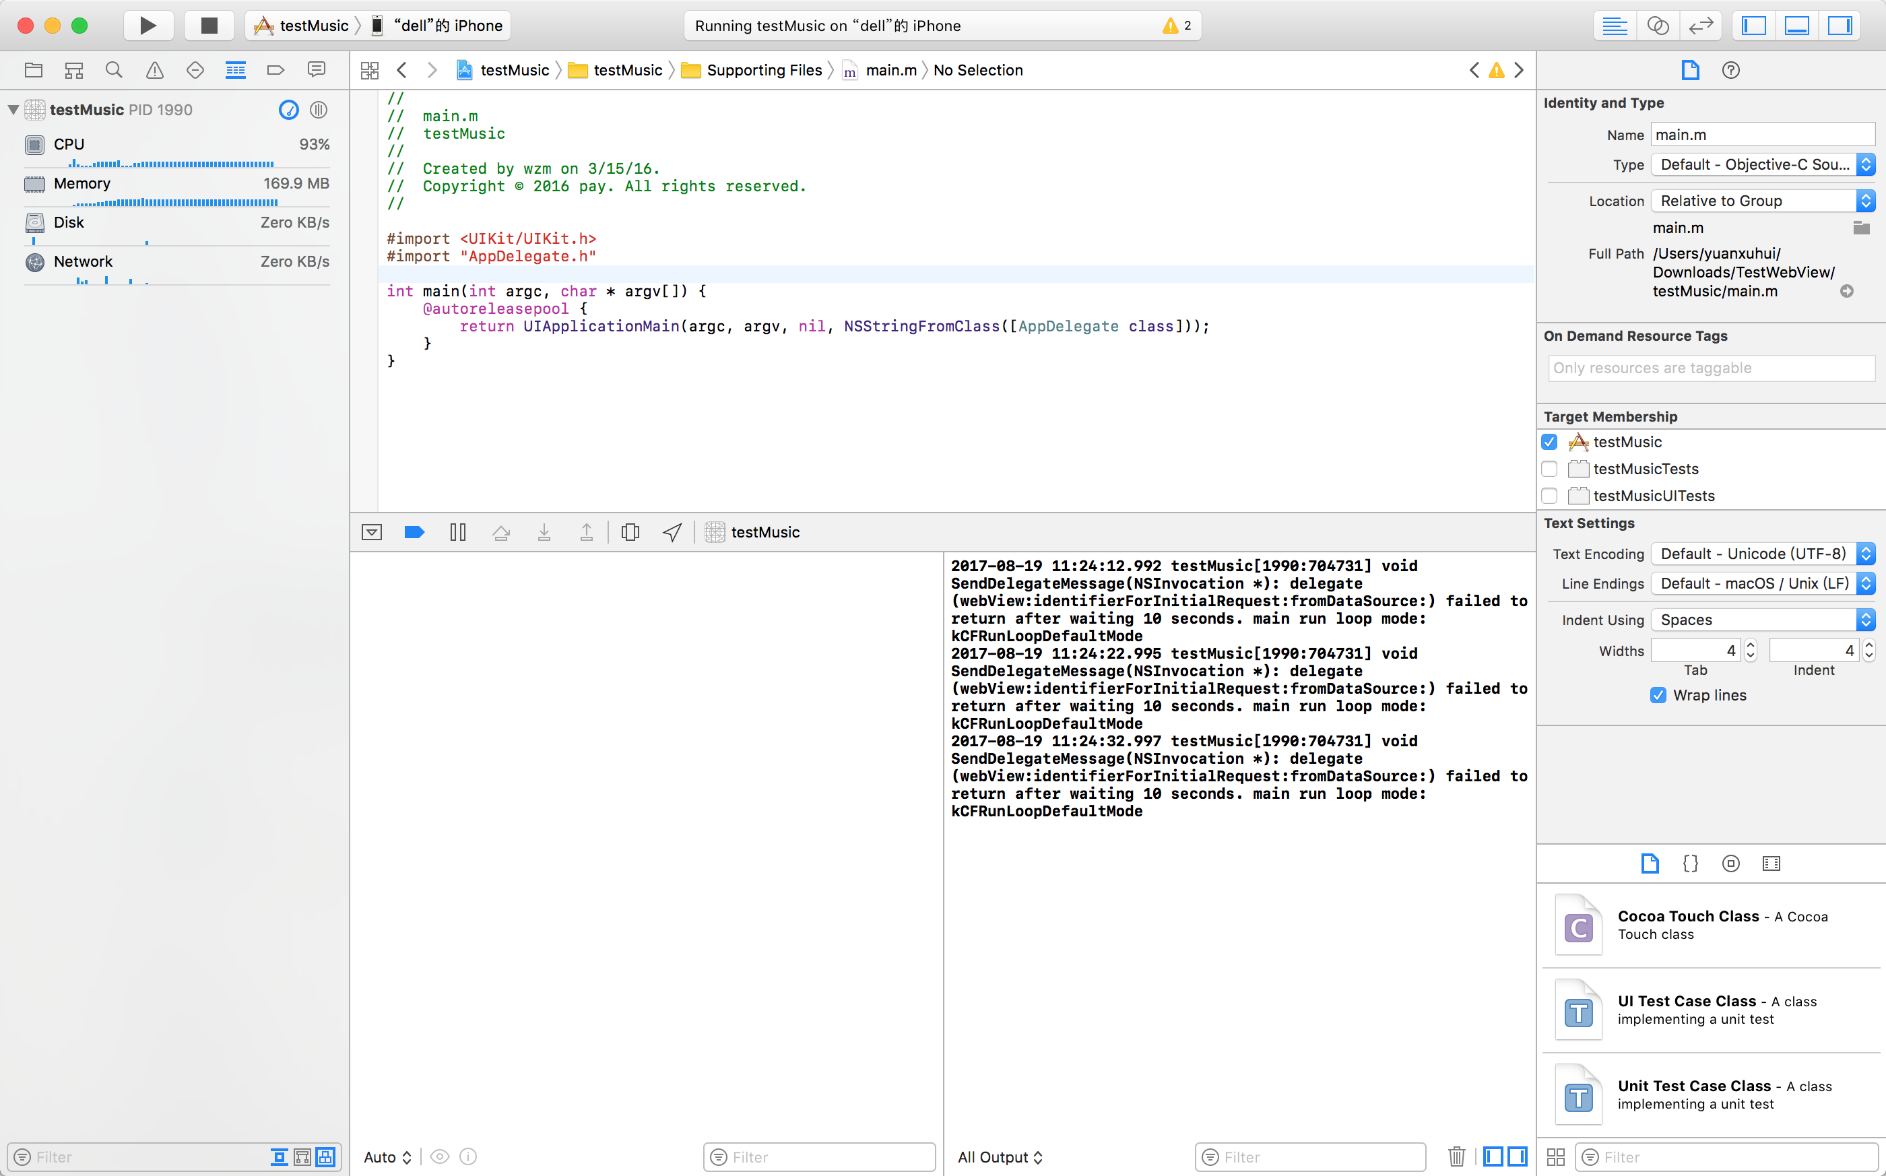Uncheck testMusic target membership

pyautogui.click(x=1549, y=442)
